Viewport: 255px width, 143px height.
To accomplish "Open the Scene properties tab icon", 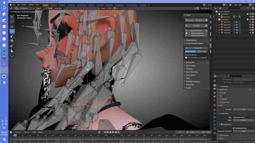I will click(x=215, y=97).
